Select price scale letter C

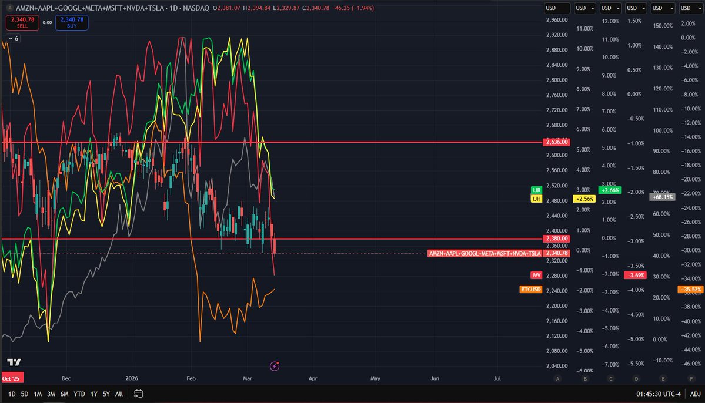pos(610,379)
